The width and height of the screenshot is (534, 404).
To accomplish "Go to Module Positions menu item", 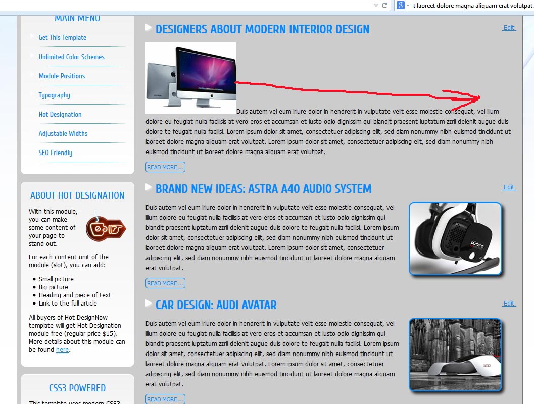I will coord(62,76).
